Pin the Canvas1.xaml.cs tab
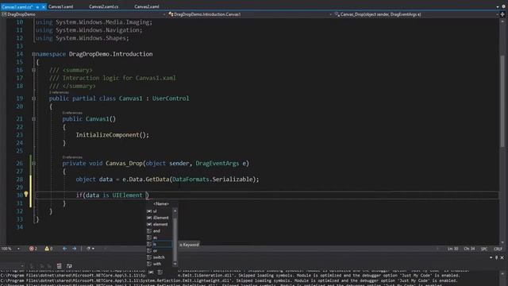508x286 pixels. [37, 7]
